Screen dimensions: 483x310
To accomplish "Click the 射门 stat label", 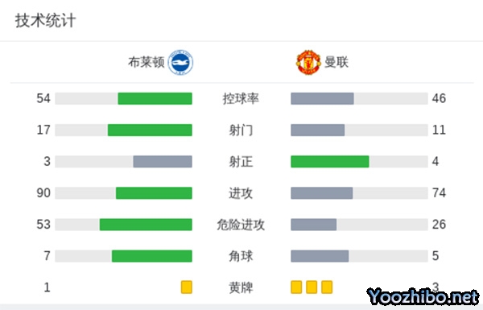I will pyautogui.click(x=241, y=130).
